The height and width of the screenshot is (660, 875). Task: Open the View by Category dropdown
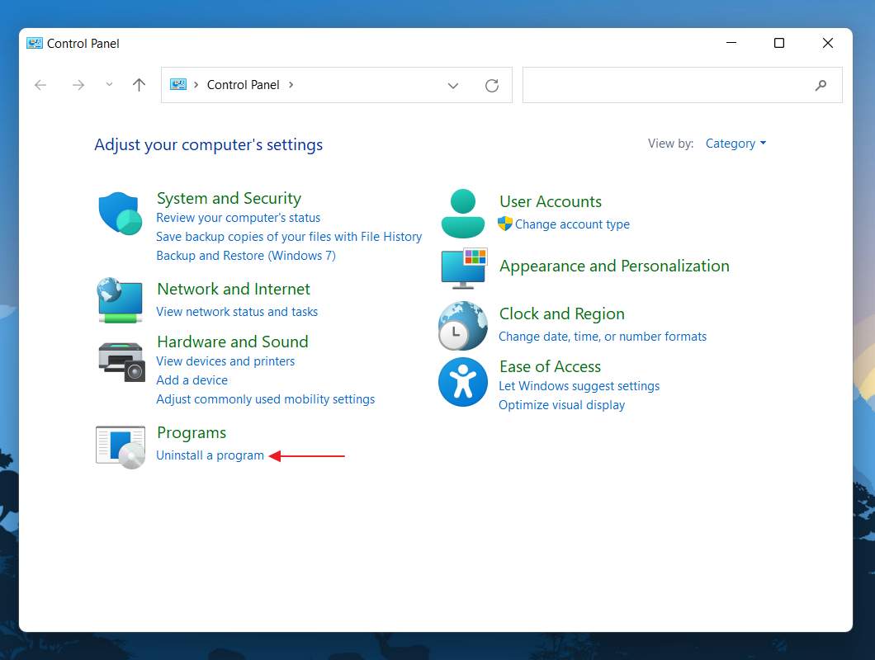[735, 144]
